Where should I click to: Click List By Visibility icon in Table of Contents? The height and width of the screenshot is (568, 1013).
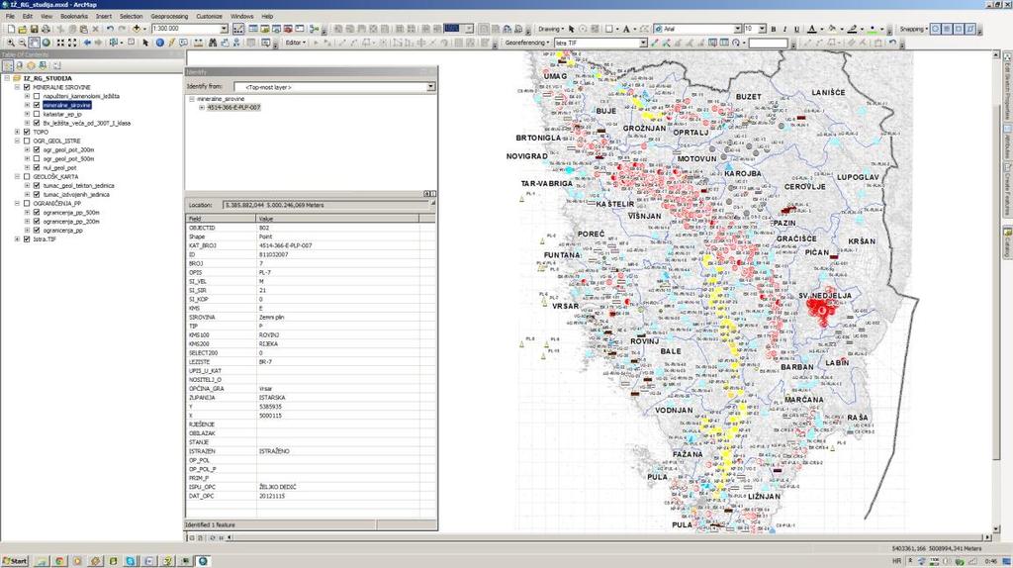pyautogui.click(x=31, y=65)
